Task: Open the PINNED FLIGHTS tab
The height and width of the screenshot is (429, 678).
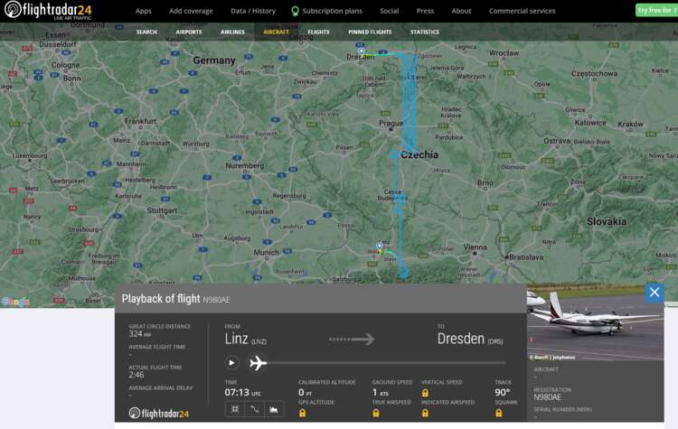Action: point(370,32)
